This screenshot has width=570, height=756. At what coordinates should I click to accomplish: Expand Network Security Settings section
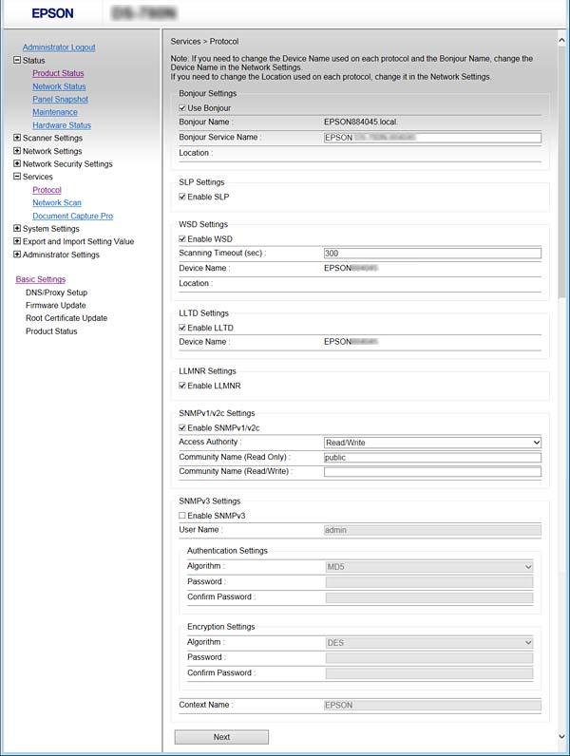[x=17, y=164]
